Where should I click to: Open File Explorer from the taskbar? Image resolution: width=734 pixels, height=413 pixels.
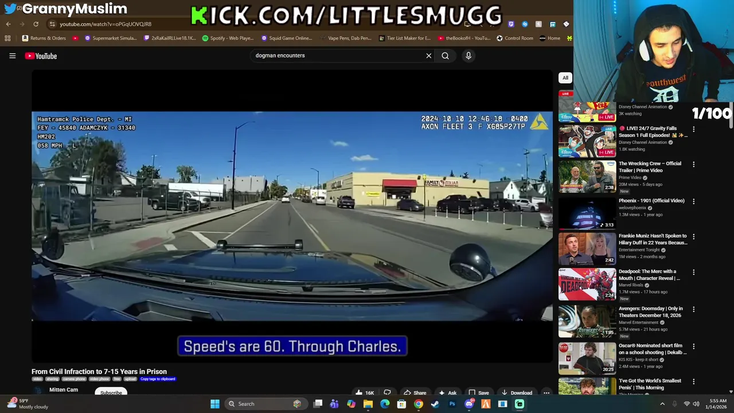tap(368, 404)
